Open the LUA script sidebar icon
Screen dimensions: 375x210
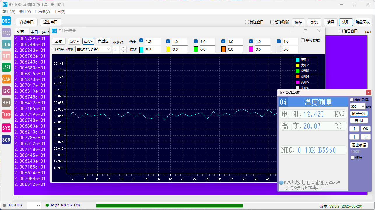click(x=6, y=44)
